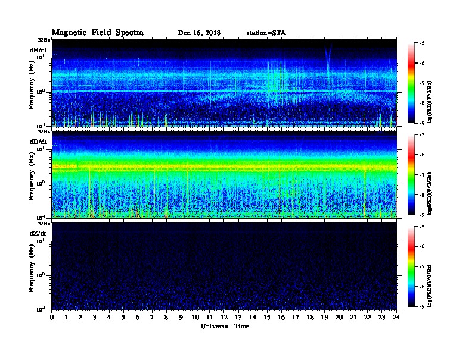Click hour tick label 16 on time axis

pyautogui.click(x=281, y=317)
